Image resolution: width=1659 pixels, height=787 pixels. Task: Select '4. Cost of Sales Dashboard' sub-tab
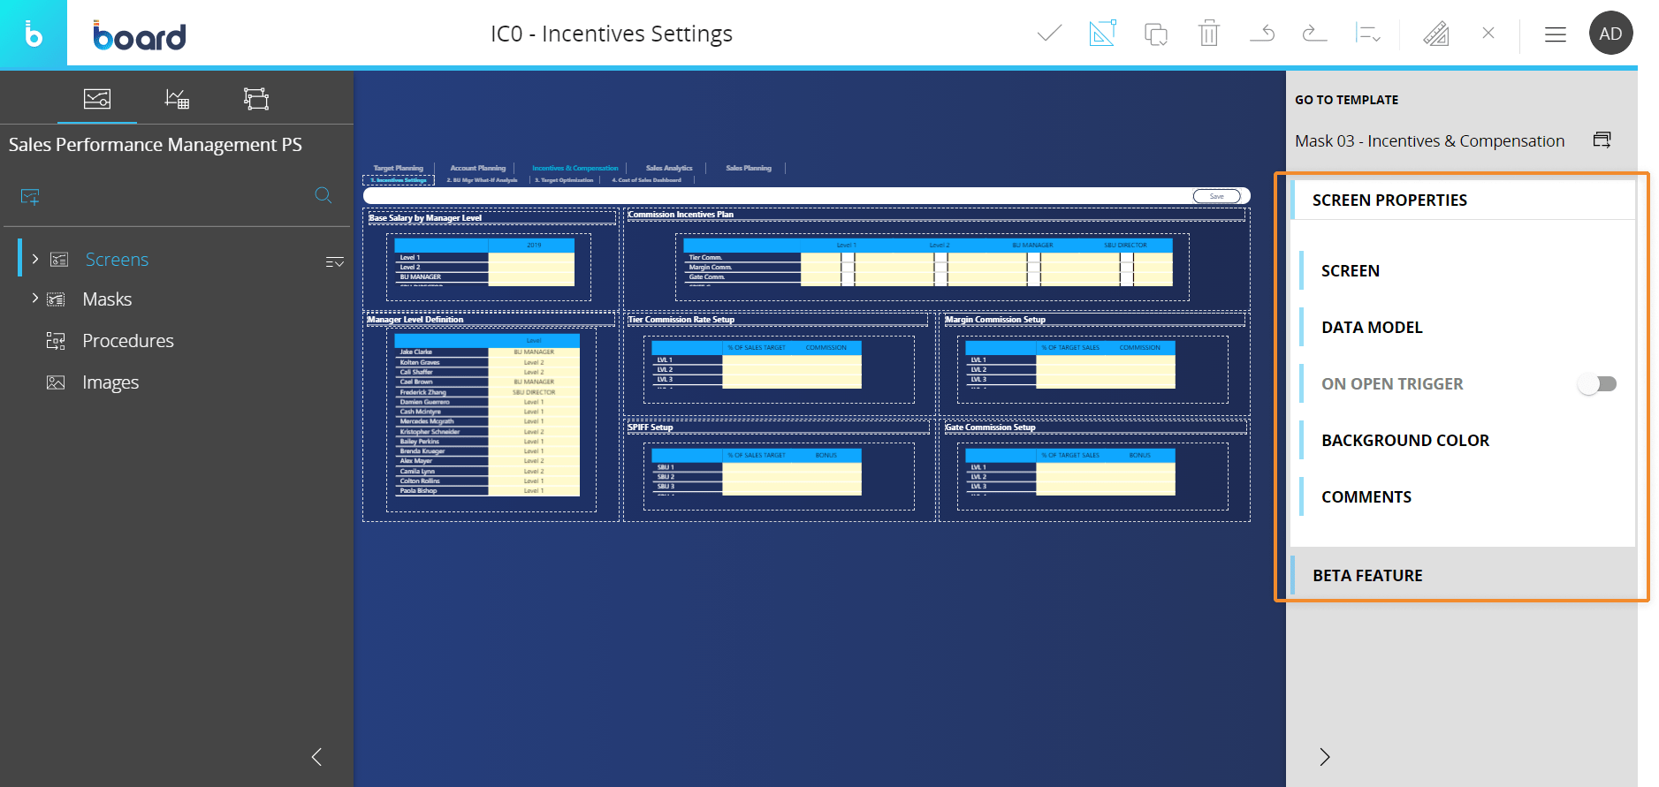click(647, 180)
